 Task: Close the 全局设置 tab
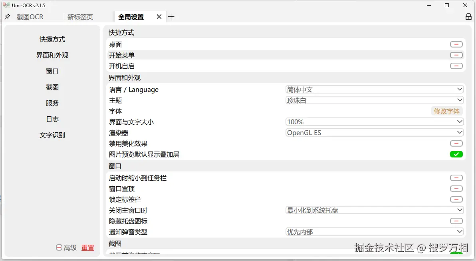pos(159,17)
